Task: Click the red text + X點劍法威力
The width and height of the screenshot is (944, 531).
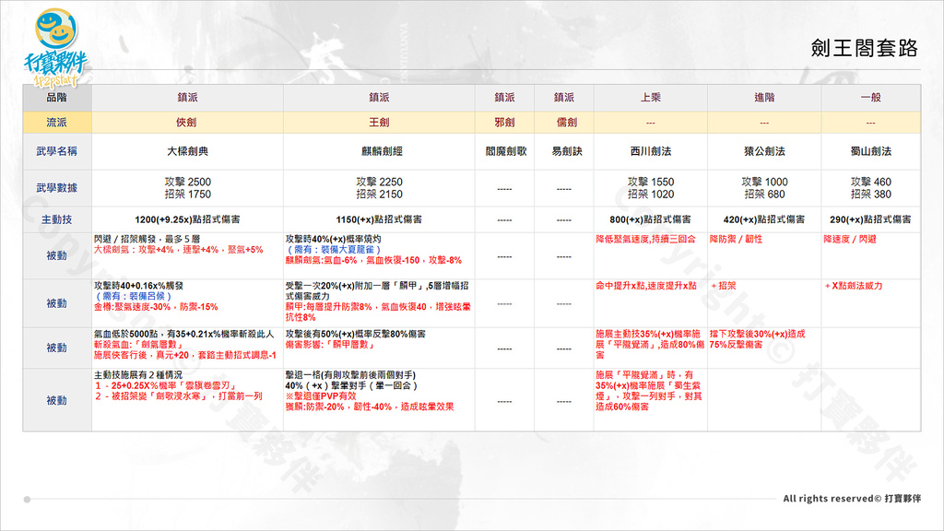Action: point(853,286)
